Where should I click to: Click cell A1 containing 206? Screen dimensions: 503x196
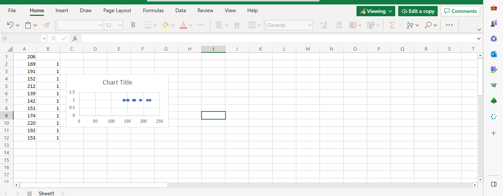point(25,56)
